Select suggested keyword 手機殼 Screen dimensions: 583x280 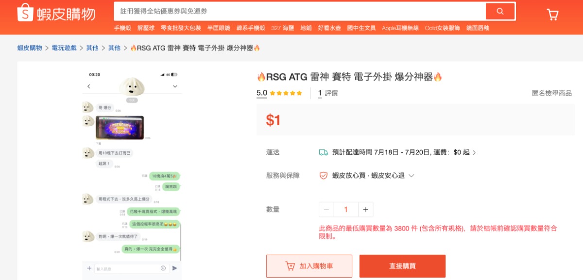pos(123,28)
